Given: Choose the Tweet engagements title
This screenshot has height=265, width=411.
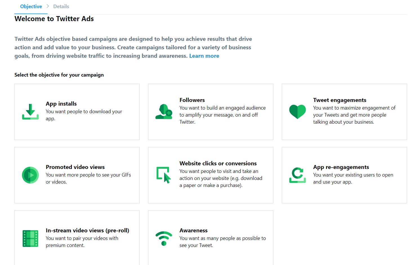Looking at the screenshot, I should [340, 100].
